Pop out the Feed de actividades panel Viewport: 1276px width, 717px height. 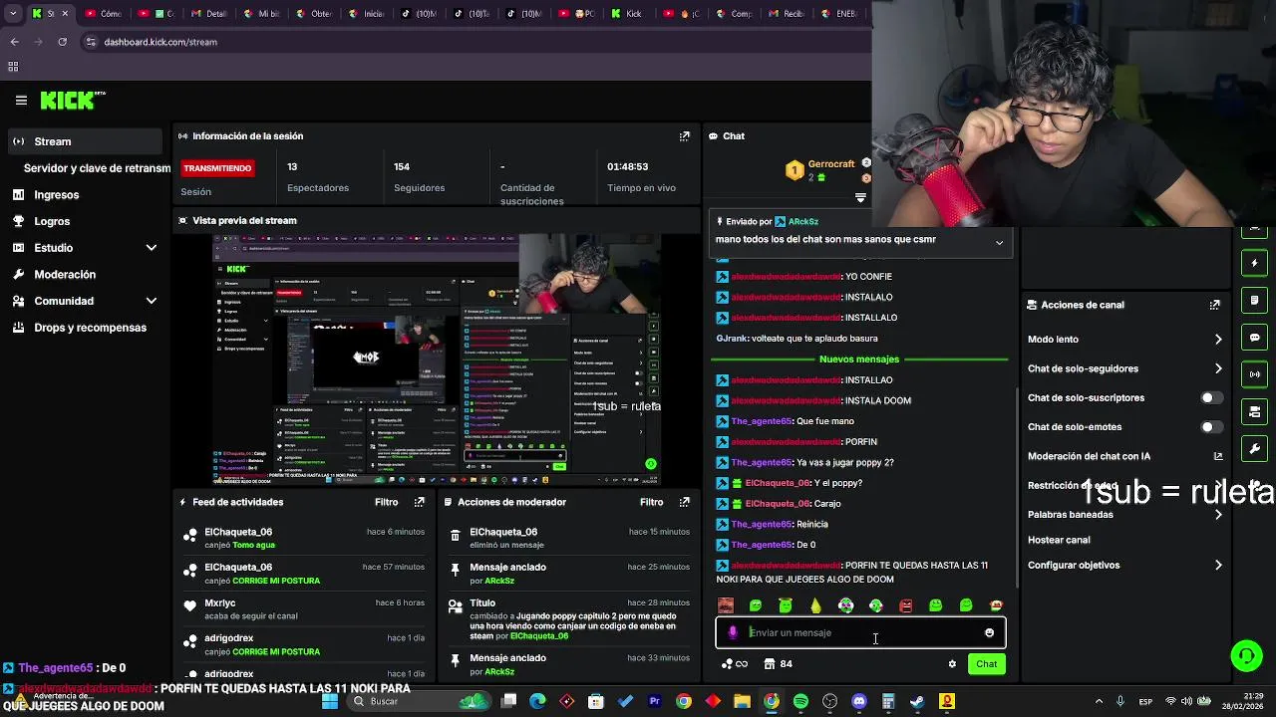(x=419, y=502)
